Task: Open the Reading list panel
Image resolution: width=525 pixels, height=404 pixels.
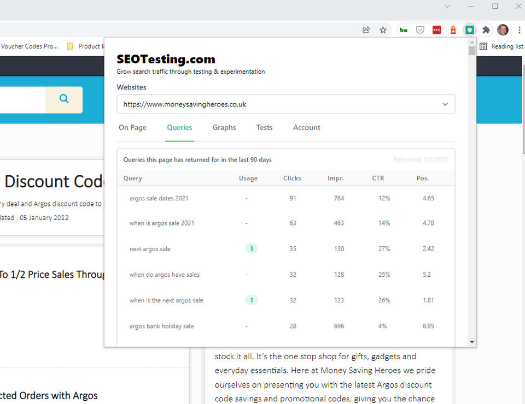Action: pyautogui.click(x=501, y=46)
